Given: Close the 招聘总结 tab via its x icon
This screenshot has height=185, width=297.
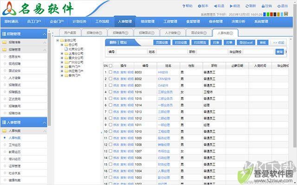Looking at the screenshot, I should [x=100, y=33].
